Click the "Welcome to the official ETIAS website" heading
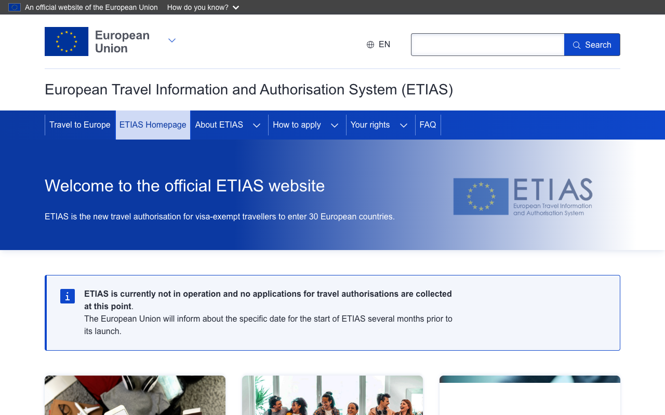The image size is (665, 415). (x=185, y=186)
